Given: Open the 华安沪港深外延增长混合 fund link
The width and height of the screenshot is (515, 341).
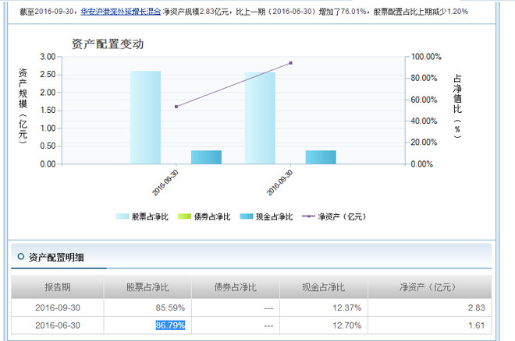Looking at the screenshot, I should click(x=120, y=12).
